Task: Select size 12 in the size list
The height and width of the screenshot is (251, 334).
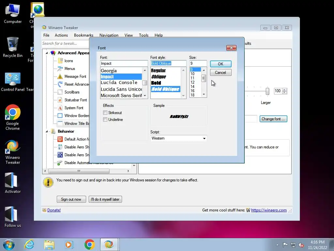Action: pos(195,82)
